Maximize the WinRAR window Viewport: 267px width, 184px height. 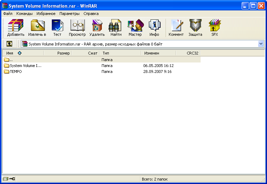point(253,6)
